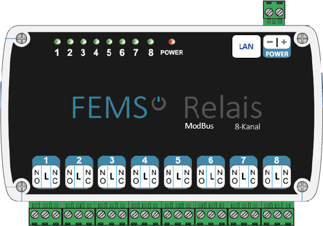
Task: Click middle screw of relay 7 terminal block
Action: point(244,215)
